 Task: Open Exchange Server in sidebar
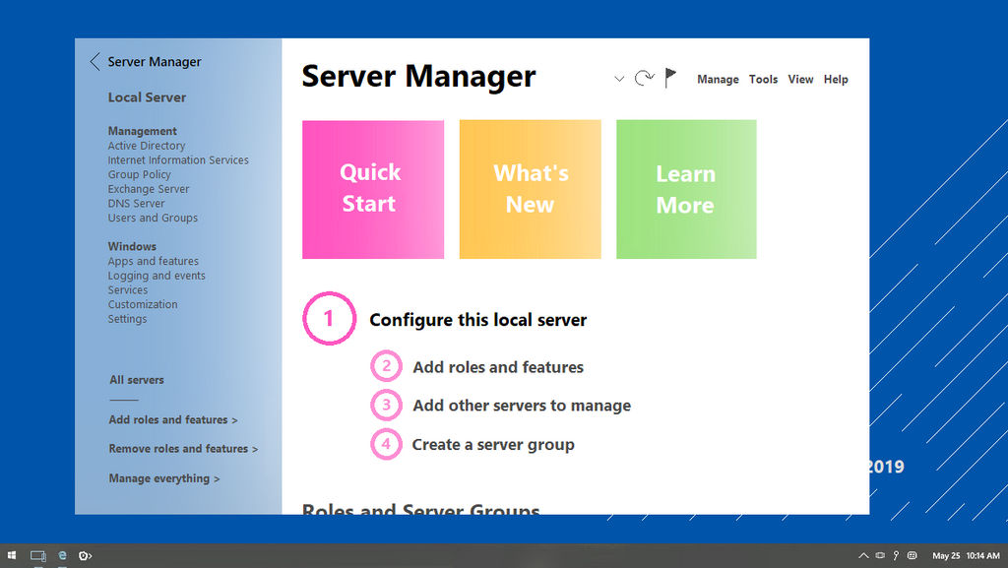(x=149, y=189)
